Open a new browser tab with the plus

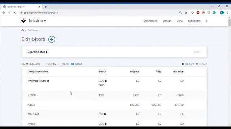click(46, 7)
